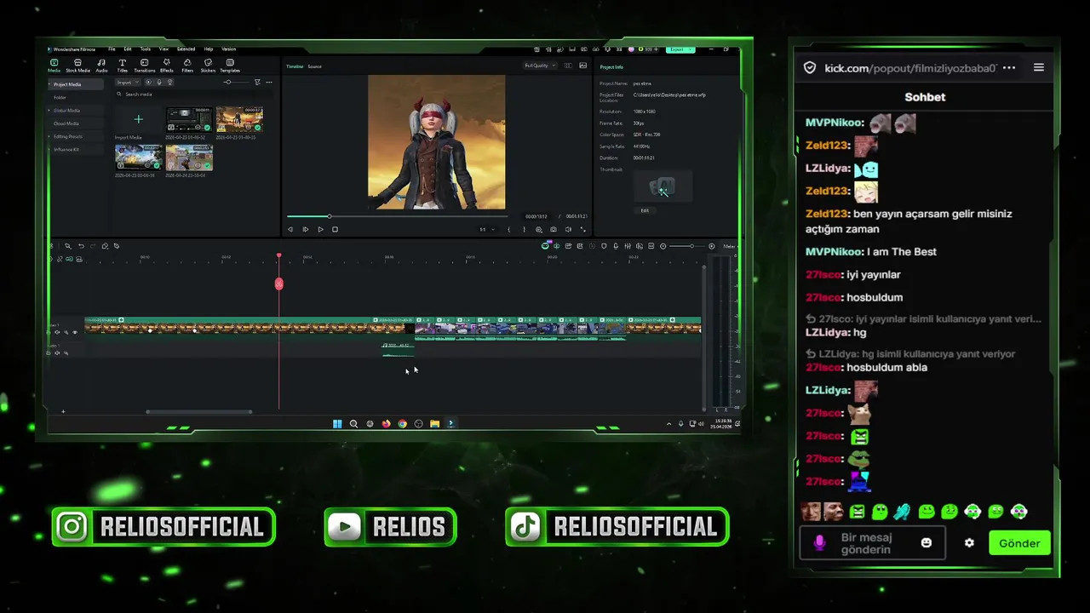The image size is (1090, 613).
Task: Click the undo arrow in timeline toolbar
Action: (x=81, y=246)
